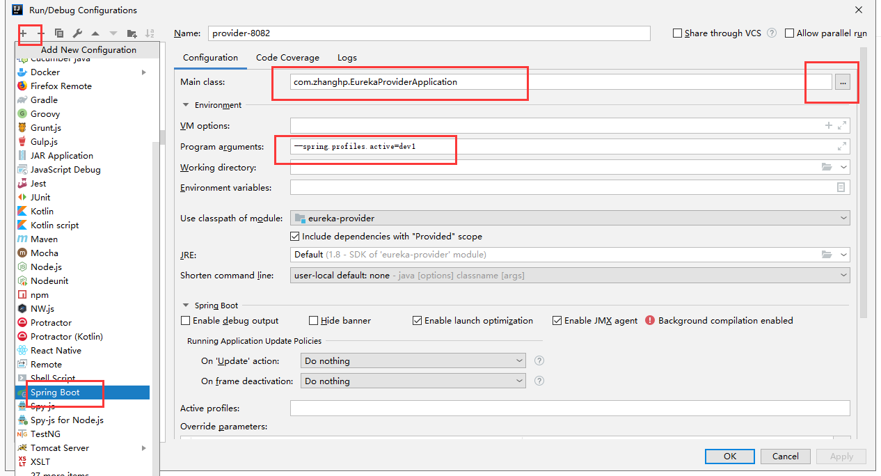Toggle Share through VCS checkbox

click(x=678, y=33)
